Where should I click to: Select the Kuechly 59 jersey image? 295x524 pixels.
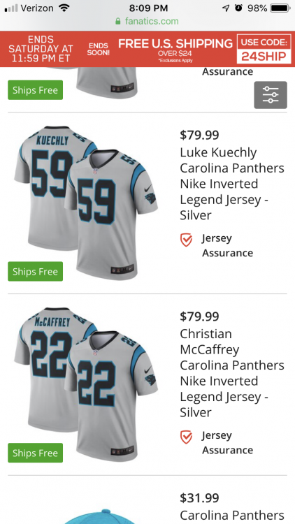(86, 203)
